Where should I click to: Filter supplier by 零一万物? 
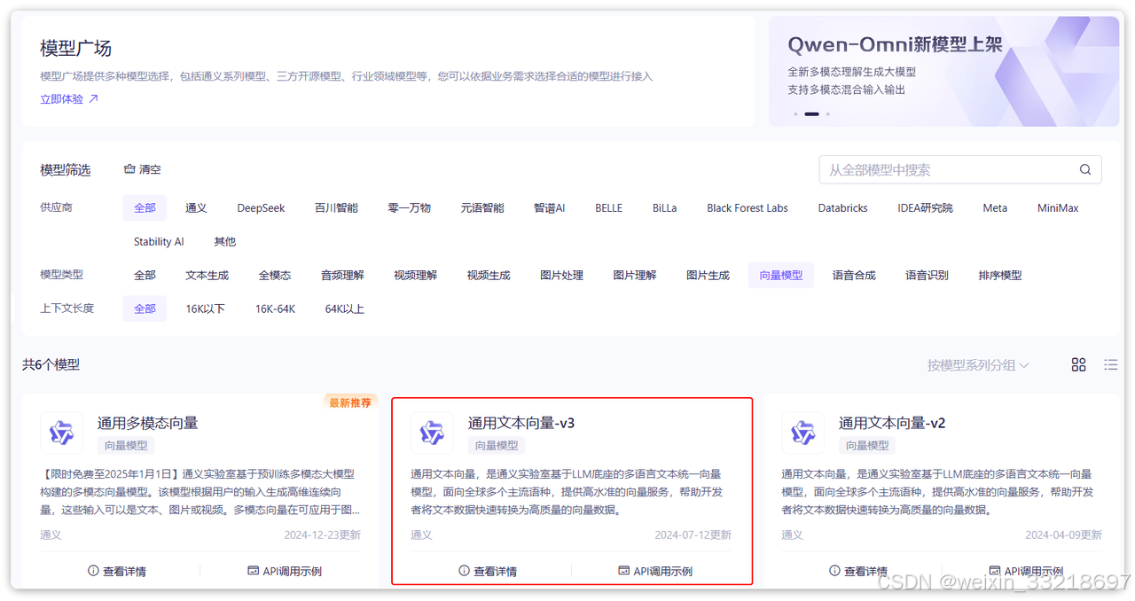coord(409,207)
